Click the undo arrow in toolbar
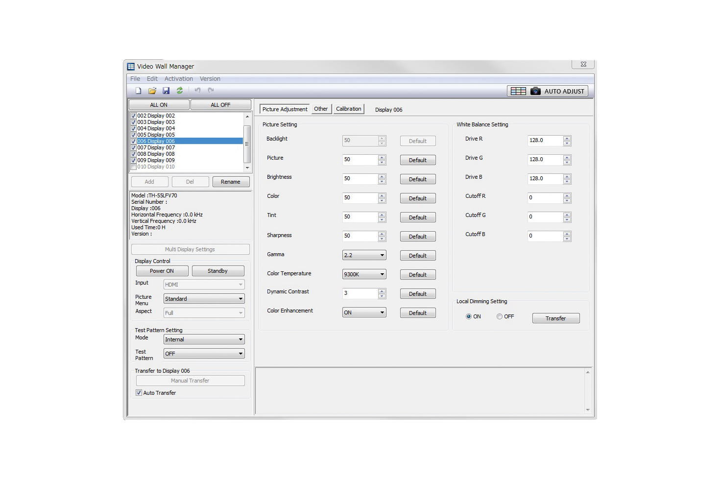Viewport: 720px width, 480px height. pyautogui.click(x=197, y=90)
